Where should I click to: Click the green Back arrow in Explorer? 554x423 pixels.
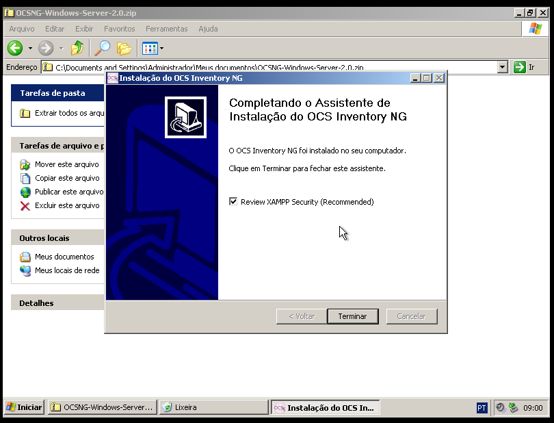pyautogui.click(x=15, y=48)
